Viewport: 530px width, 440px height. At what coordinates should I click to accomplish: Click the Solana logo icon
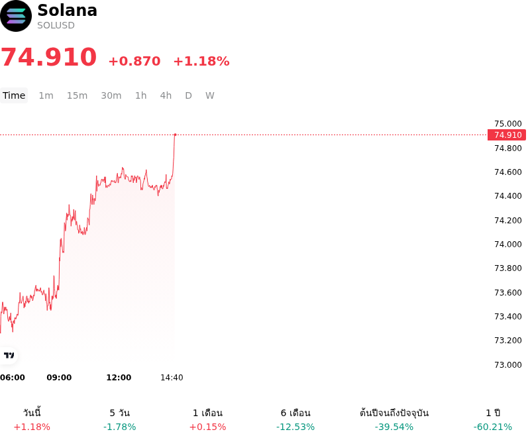tap(15, 16)
